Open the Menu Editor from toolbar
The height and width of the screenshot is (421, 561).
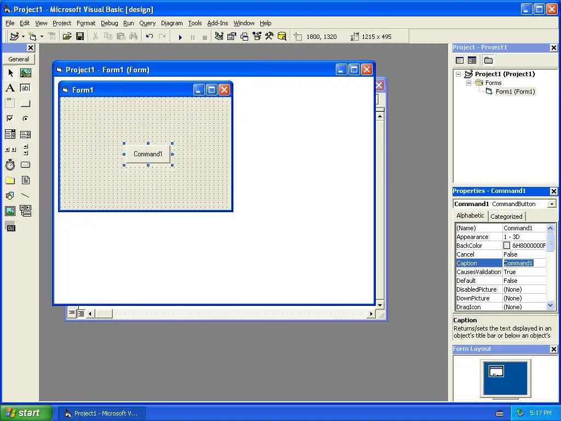click(x=52, y=37)
